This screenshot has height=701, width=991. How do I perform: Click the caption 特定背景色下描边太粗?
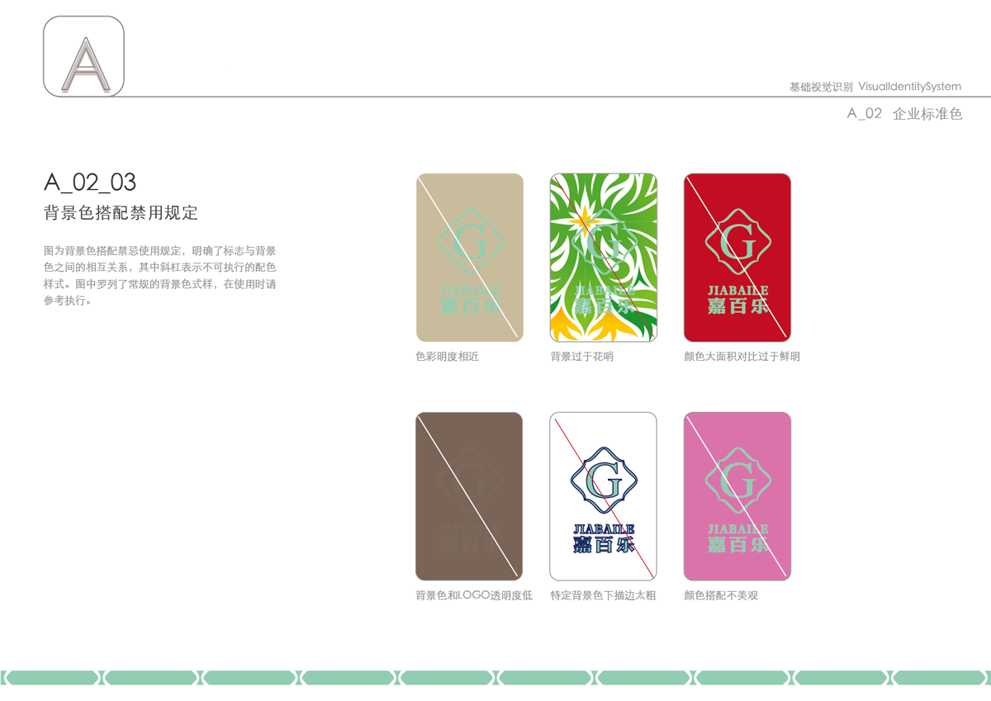pyautogui.click(x=604, y=595)
